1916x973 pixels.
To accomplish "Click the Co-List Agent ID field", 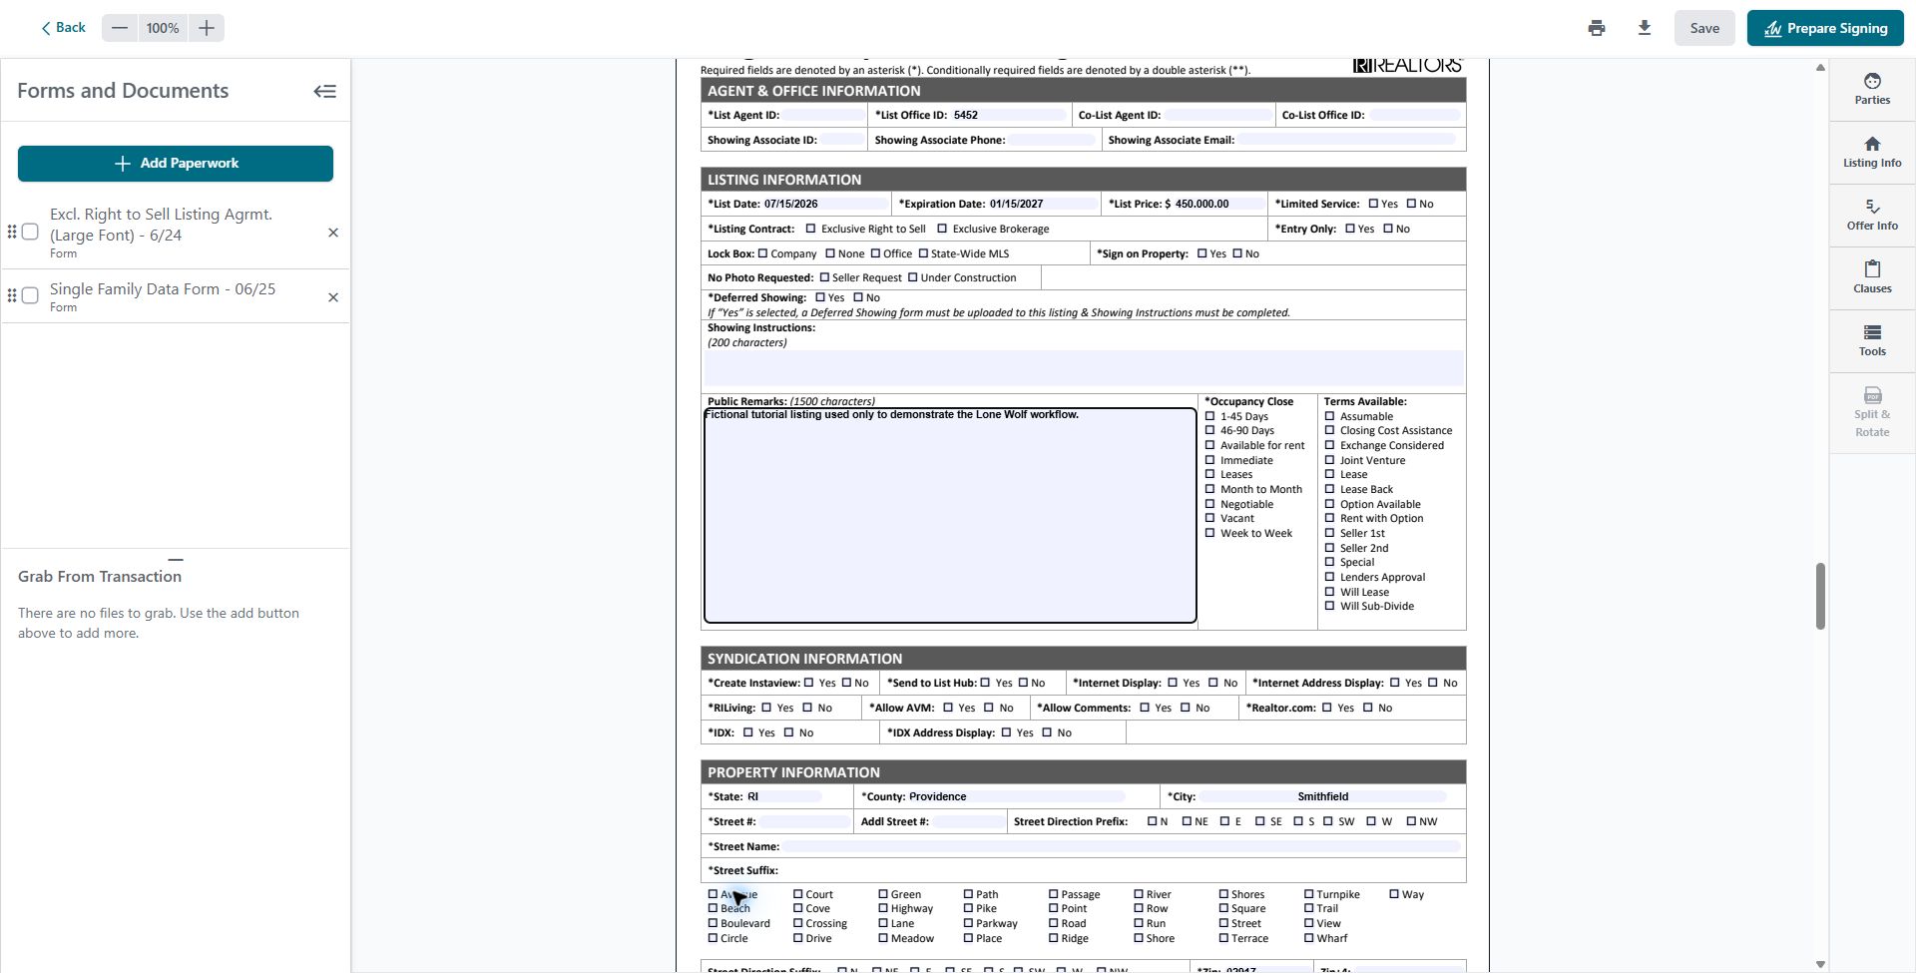I will [x=1218, y=115].
